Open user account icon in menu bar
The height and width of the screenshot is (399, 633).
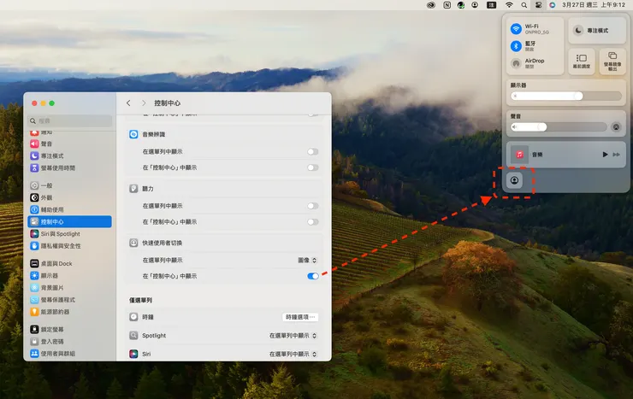pyautogui.click(x=475, y=5)
